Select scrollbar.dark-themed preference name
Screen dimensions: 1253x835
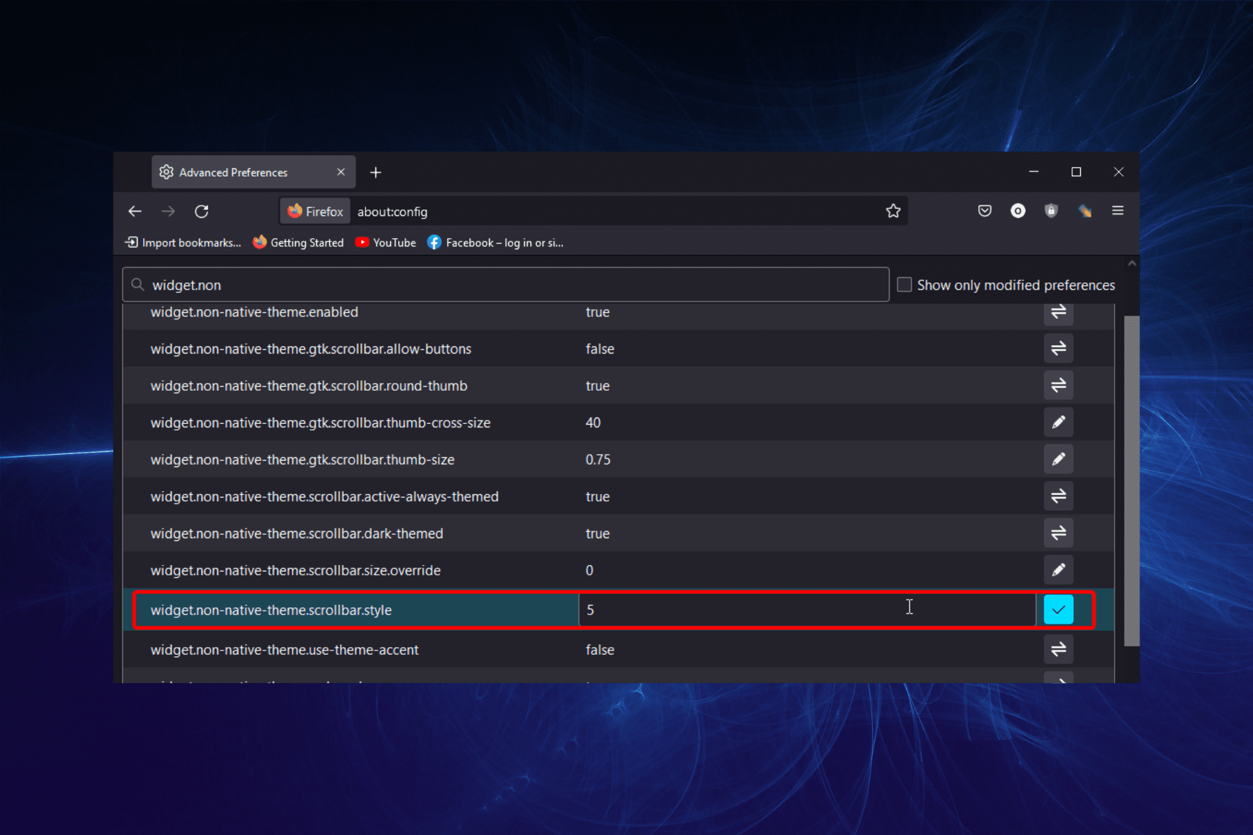tap(296, 534)
